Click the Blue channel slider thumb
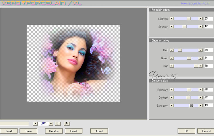Viewport: 214px width, 136px height. [196, 66]
